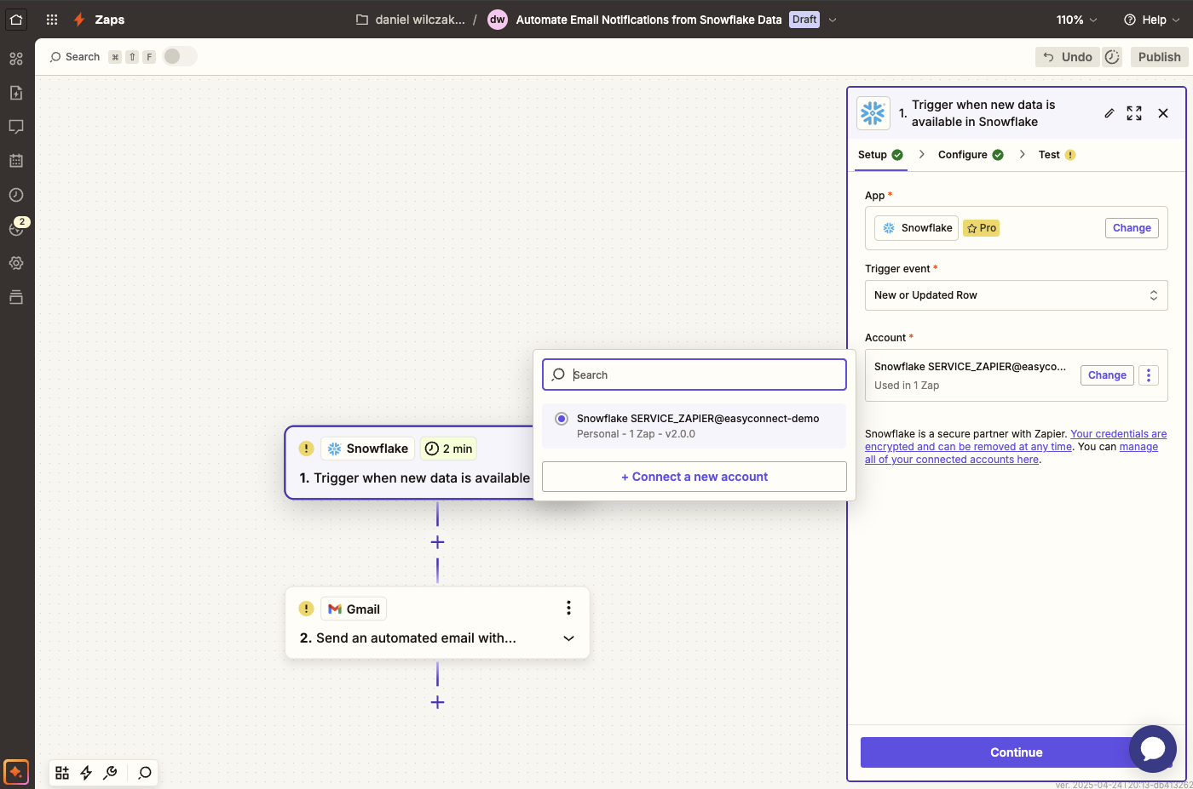This screenshot has height=789, width=1193.
Task: Open the apps grid menu icon
Action: click(52, 20)
